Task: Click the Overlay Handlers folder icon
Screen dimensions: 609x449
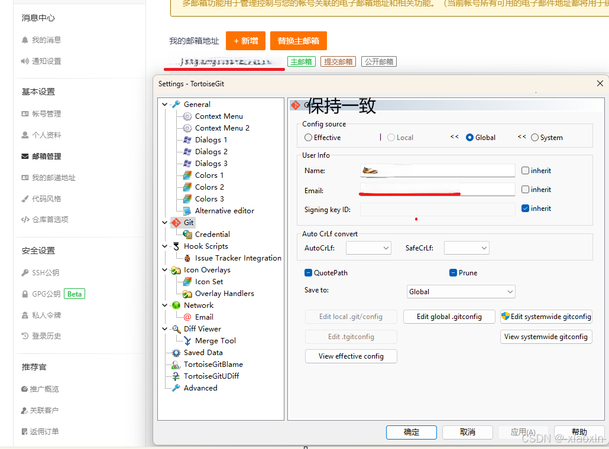Action: (x=187, y=294)
